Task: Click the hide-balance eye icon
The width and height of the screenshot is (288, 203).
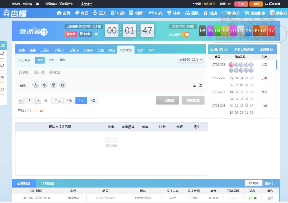Action: click(x=229, y=4)
